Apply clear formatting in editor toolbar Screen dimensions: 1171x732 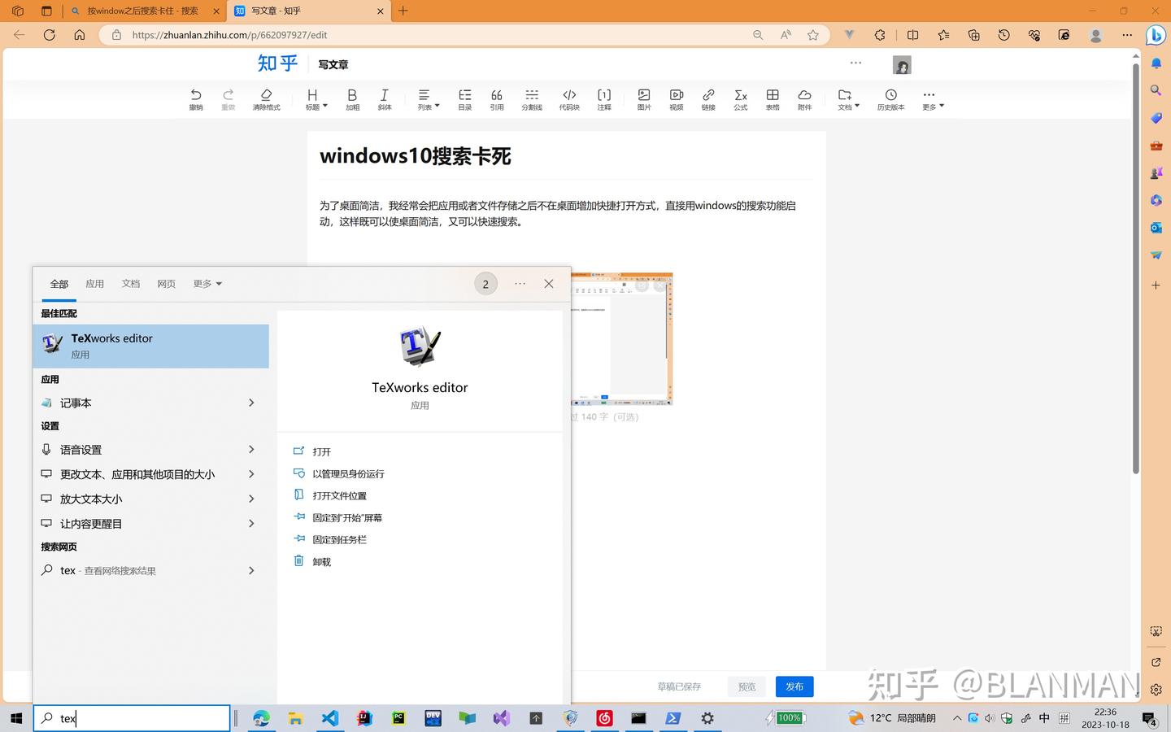click(266, 99)
